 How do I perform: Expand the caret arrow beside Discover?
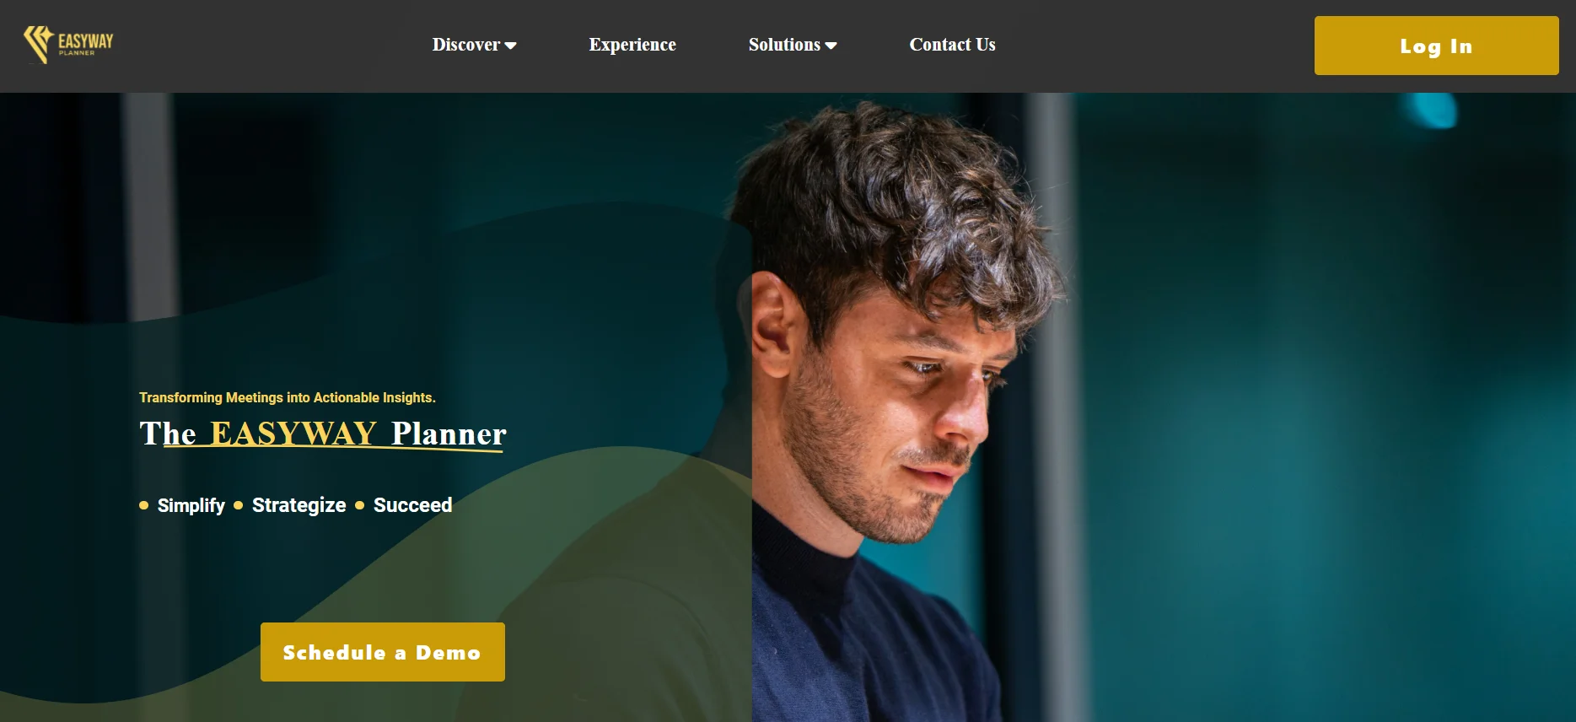(510, 46)
